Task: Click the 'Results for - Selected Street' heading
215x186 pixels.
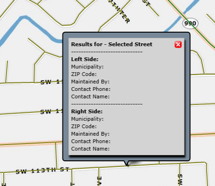Action: (111, 44)
